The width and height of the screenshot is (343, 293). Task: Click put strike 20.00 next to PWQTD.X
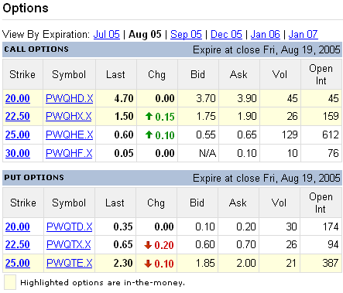point(18,227)
